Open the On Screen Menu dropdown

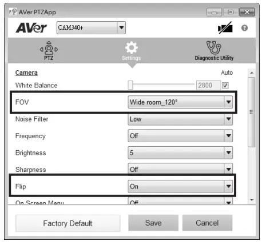click(x=180, y=201)
